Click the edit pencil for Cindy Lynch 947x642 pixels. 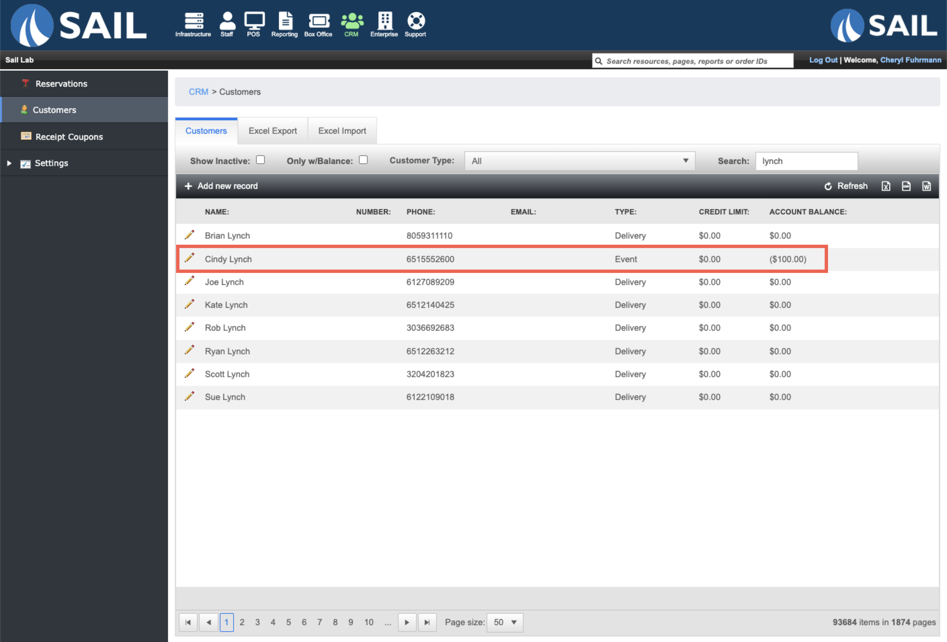click(x=190, y=258)
